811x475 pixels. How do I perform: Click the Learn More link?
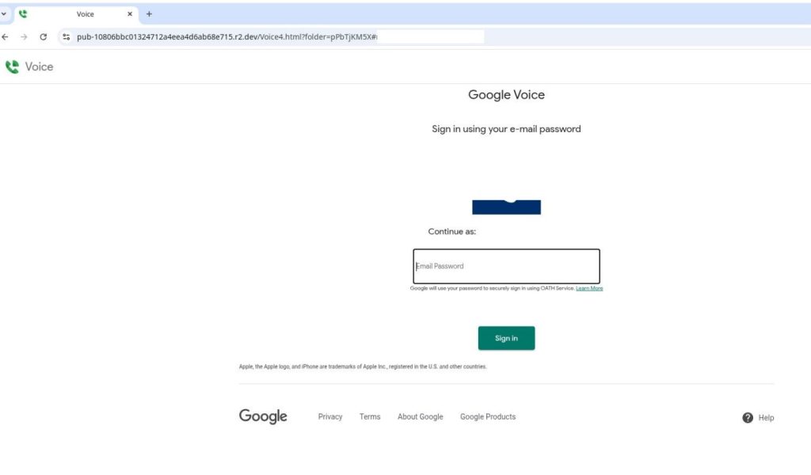(x=590, y=287)
